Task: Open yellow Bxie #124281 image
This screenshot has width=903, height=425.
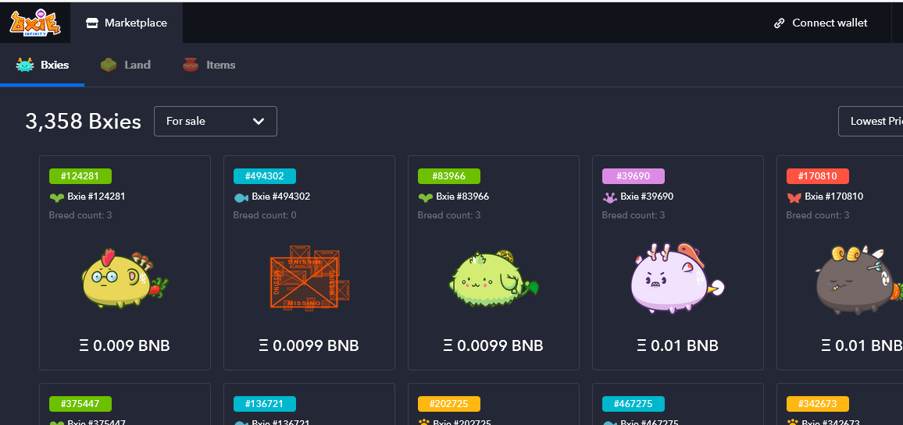Action: pyautogui.click(x=124, y=279)
